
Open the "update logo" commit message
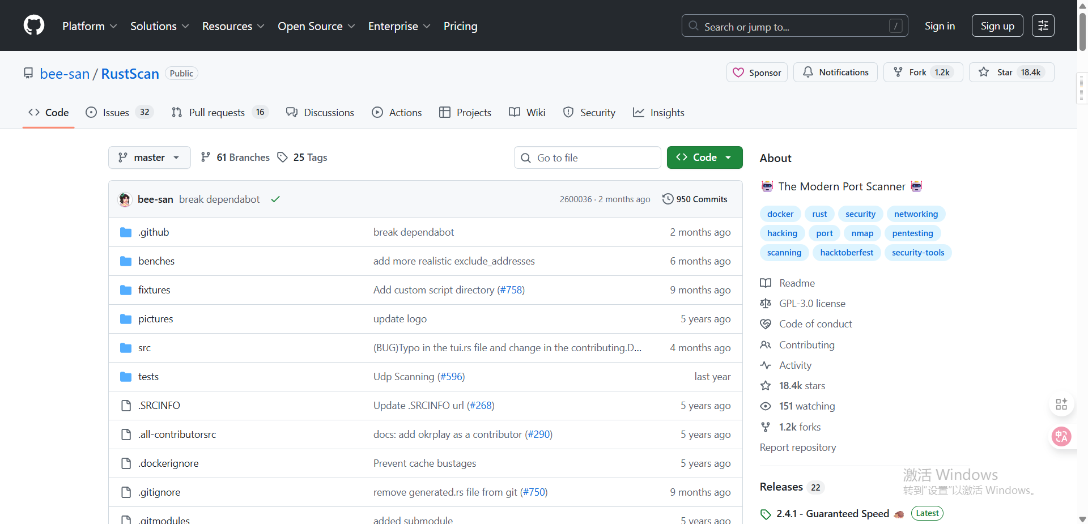[400, 319]
